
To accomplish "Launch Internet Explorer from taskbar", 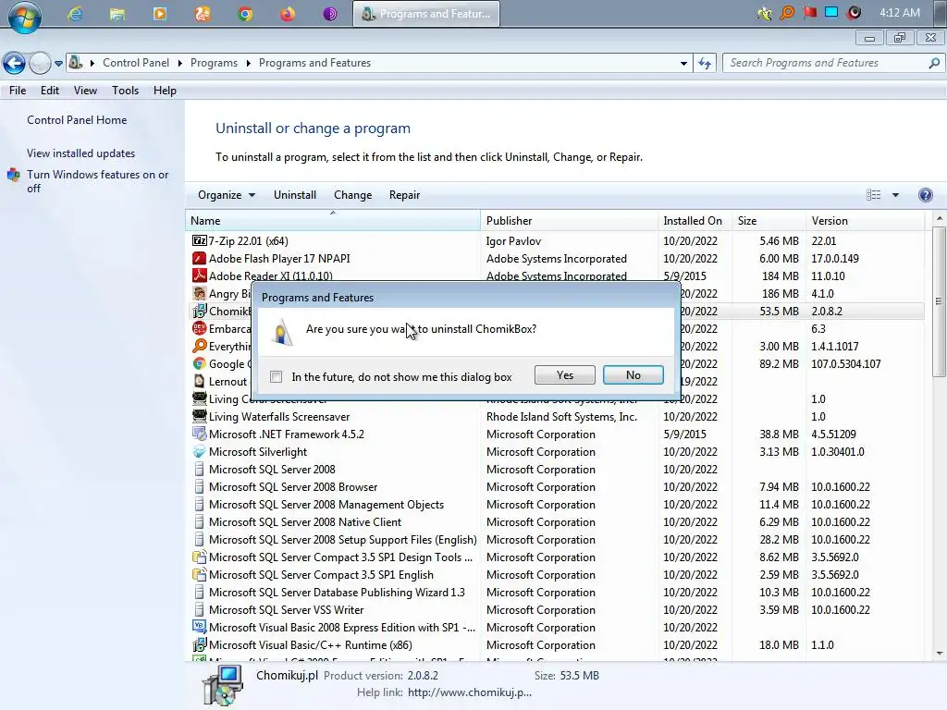I will (75, 13).
